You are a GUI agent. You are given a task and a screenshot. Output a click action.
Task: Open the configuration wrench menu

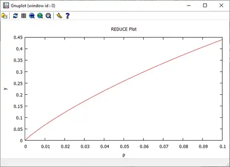pyautogui.click(x=59, y=16)
